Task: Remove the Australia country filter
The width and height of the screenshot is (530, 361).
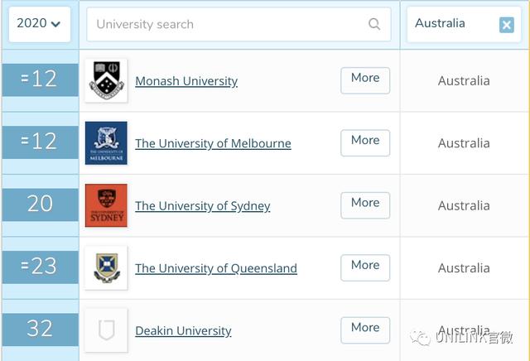Action: click(506, 25)
